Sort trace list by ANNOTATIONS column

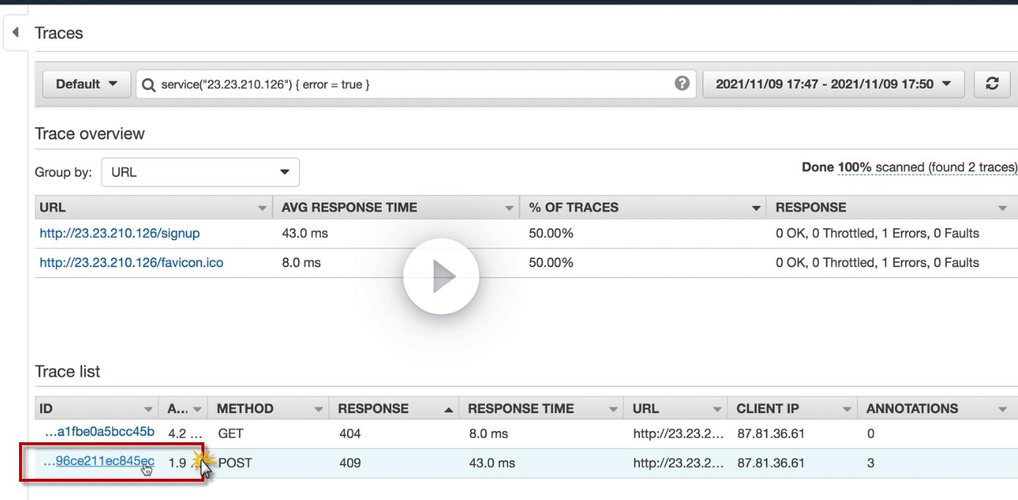click(912, 409)
